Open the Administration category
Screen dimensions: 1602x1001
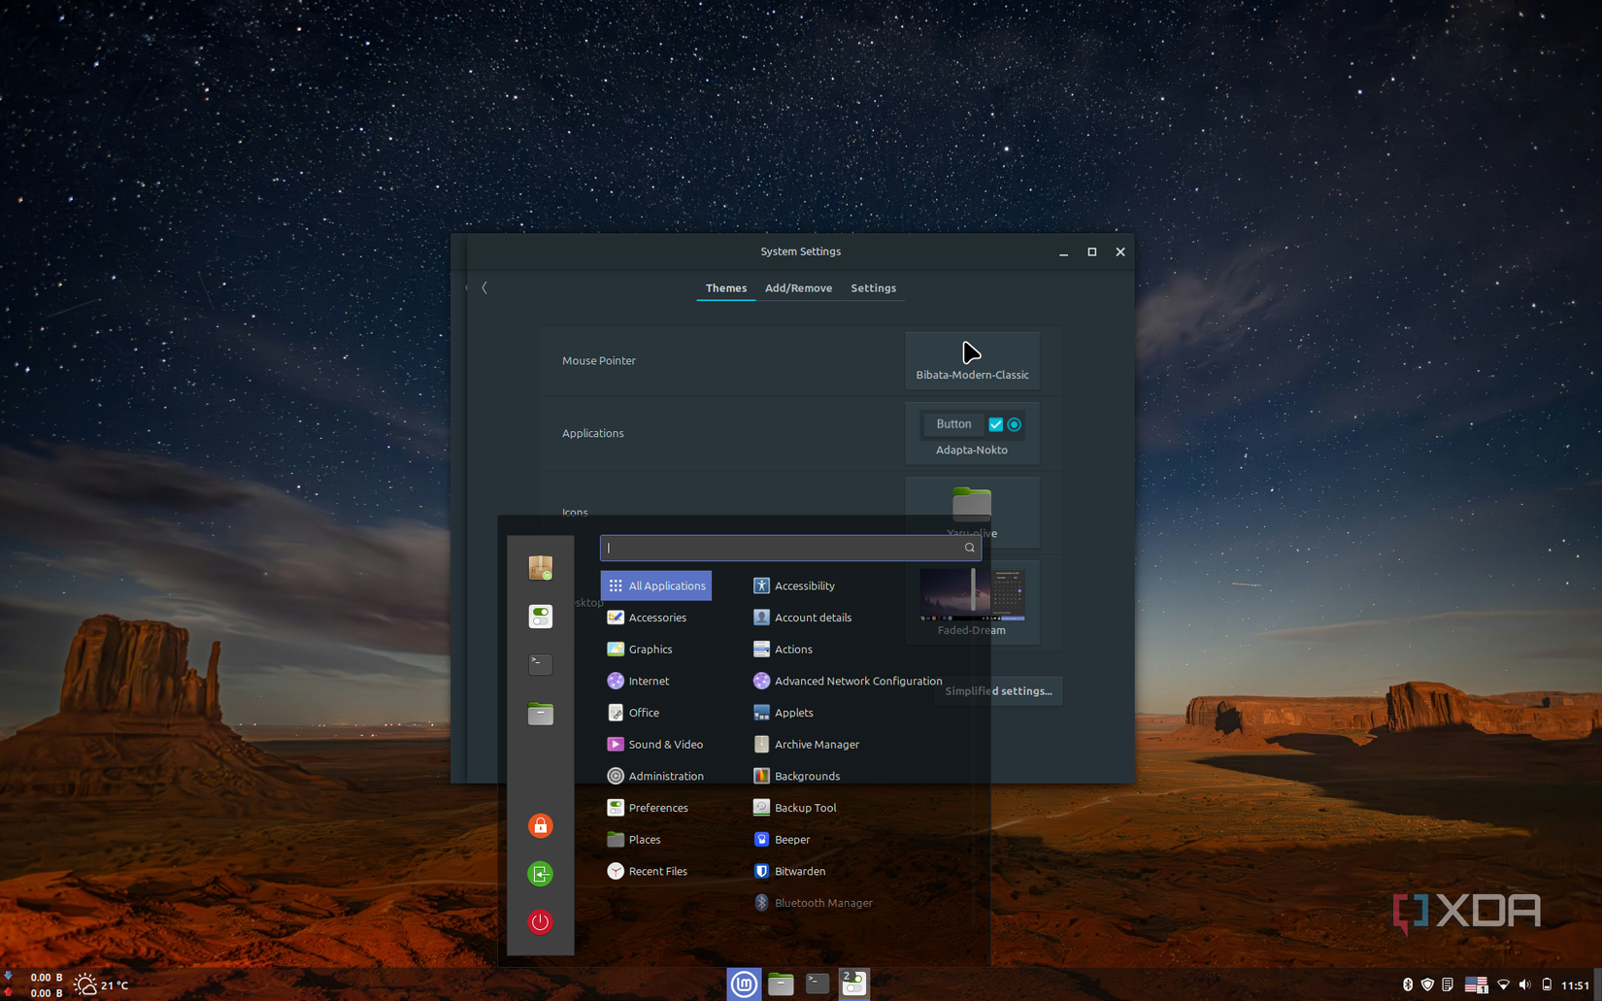[656, 776]
